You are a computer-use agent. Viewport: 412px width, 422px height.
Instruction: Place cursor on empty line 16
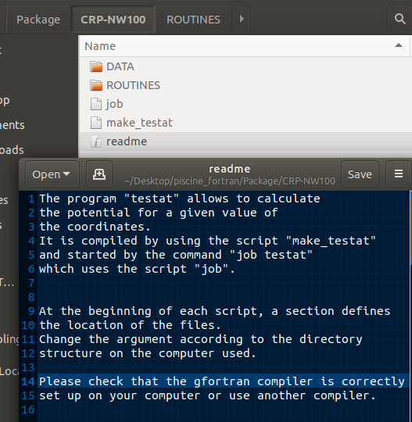[x=223, y=409]
